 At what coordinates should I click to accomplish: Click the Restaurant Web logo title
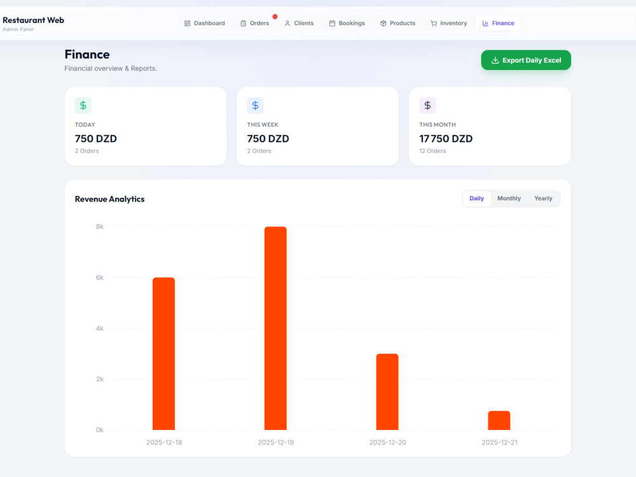point(33,20)
